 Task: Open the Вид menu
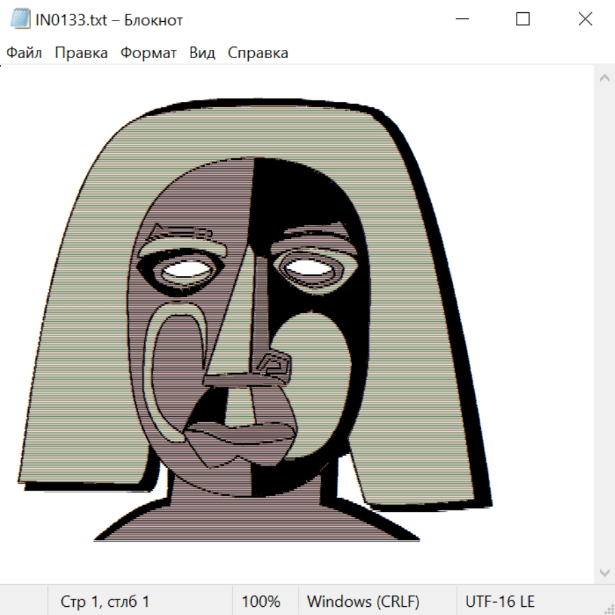pos(202,53)
